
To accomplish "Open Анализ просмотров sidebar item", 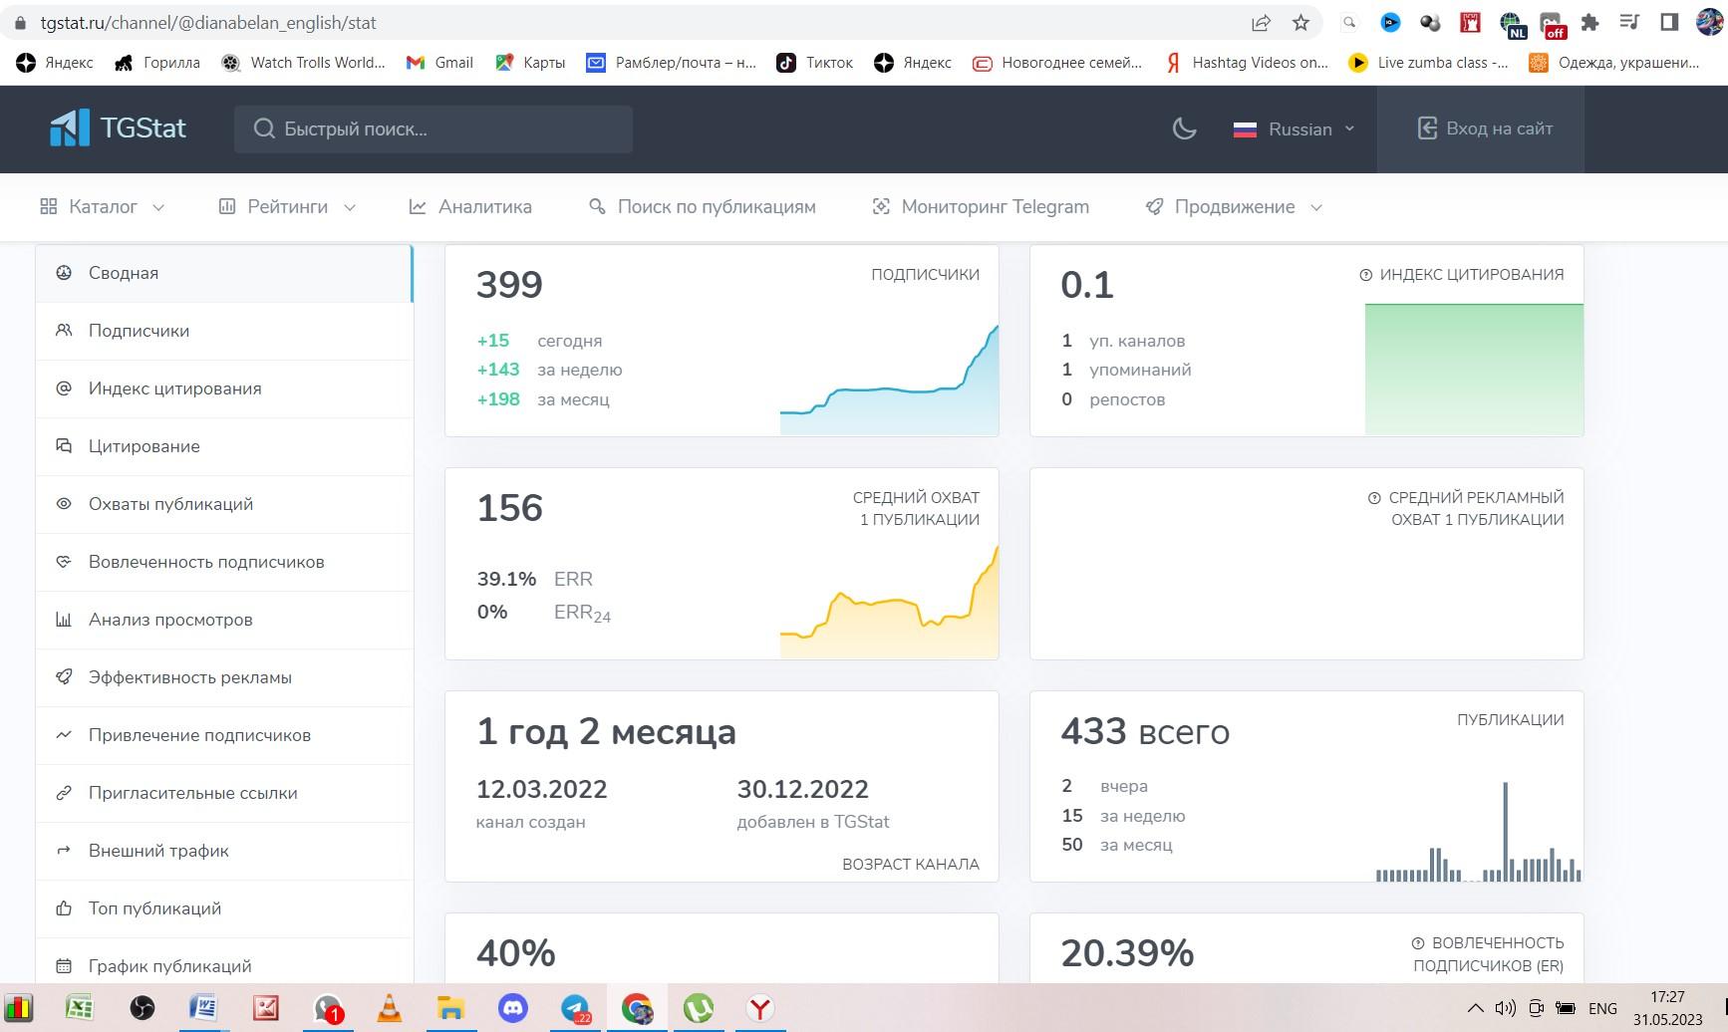I will pos(224,620).
